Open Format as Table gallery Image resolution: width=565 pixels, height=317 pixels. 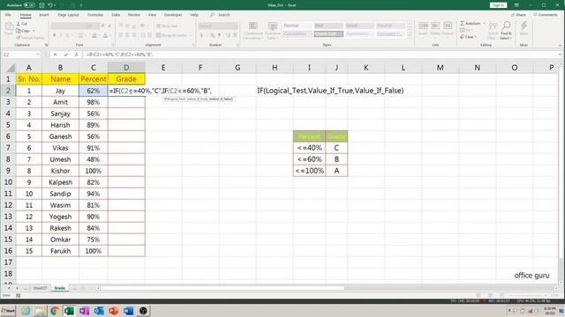(x=273, y=31)
